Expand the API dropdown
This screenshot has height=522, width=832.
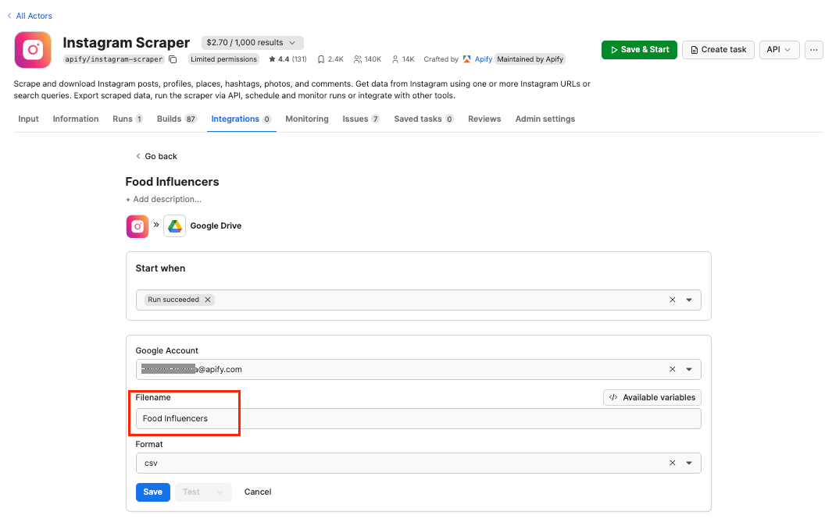click(779, 49)
